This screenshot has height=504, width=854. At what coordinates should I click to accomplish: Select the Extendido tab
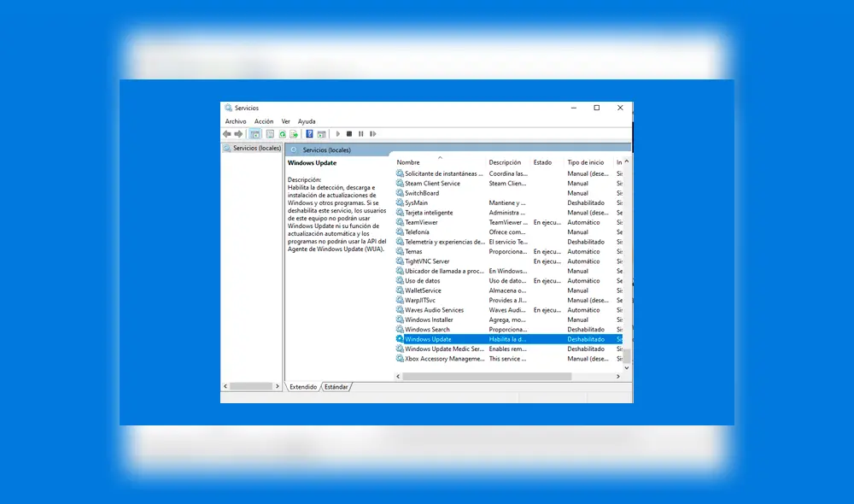tap(303, 387)
